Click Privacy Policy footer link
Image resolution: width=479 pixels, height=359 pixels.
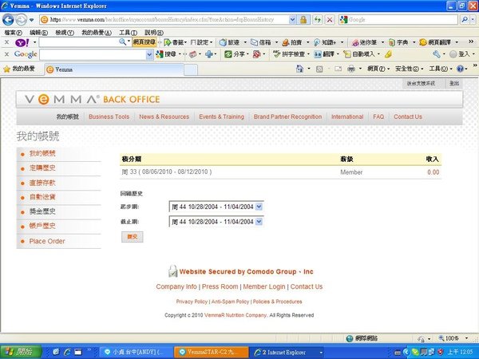(x=192, y=302)
